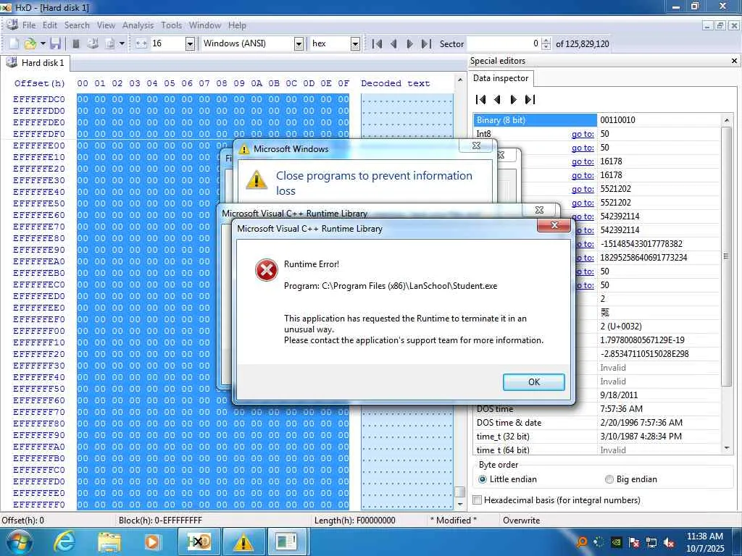Screen dimensions: 742x556
Task: Open Windows Media Player taskbar icon
Action: point(152,542)
